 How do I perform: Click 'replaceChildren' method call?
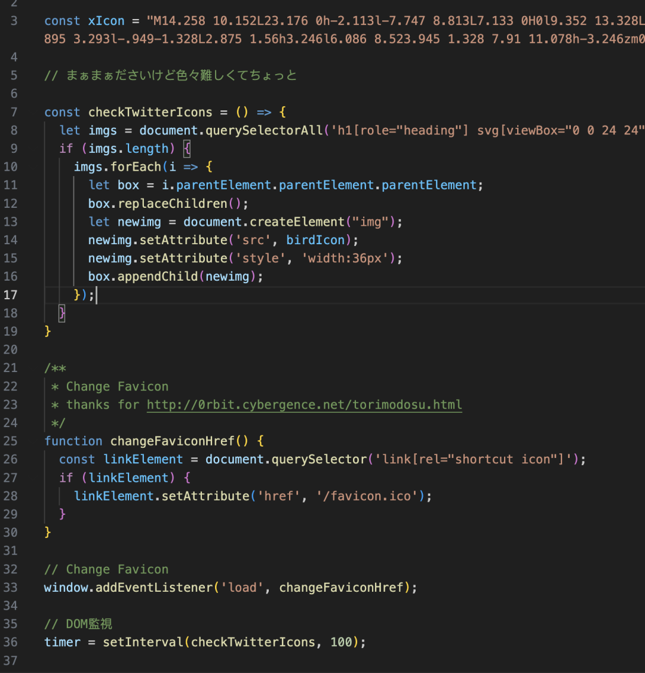[172, 204]
